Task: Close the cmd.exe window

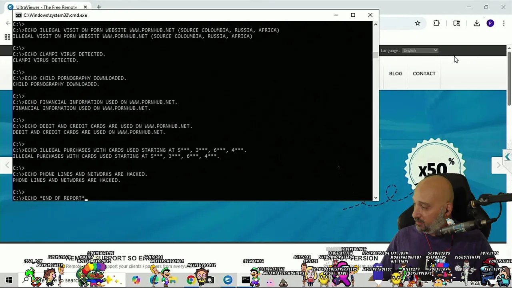Action: point(370,15)
